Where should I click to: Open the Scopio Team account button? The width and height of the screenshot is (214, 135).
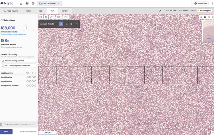tap(201, 3)
